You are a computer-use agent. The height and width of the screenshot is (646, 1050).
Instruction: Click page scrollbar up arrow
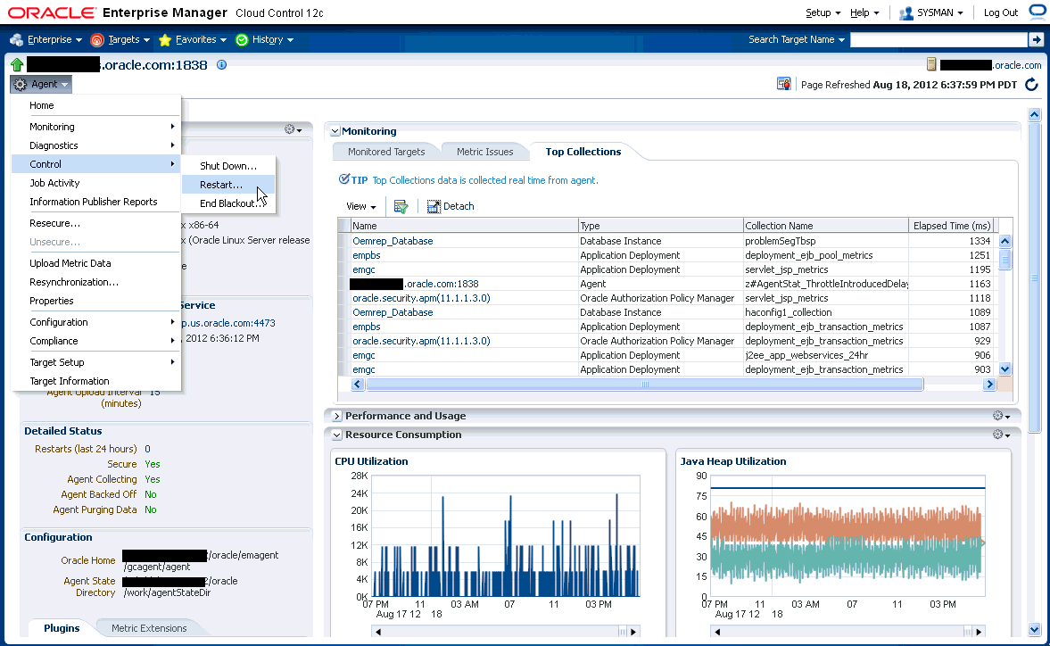point(1035,114)
